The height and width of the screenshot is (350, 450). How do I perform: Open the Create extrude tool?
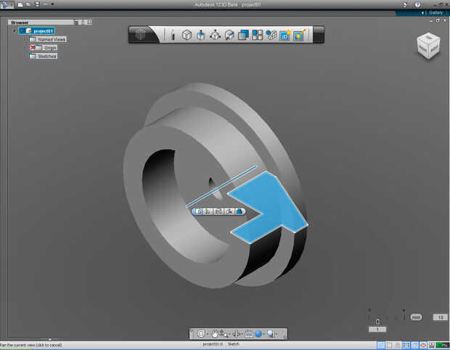pyautogui.click(x=201, y=35)
